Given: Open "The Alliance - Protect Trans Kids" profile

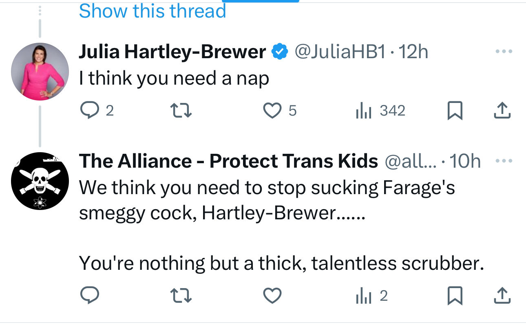Looking at the screenshot, I should (228, 162).
